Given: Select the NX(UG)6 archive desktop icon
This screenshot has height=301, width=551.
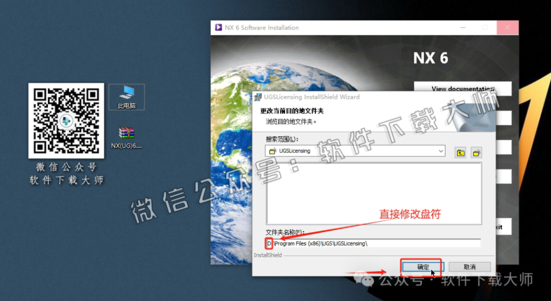Looking at the screenshot, I should 126,138.
